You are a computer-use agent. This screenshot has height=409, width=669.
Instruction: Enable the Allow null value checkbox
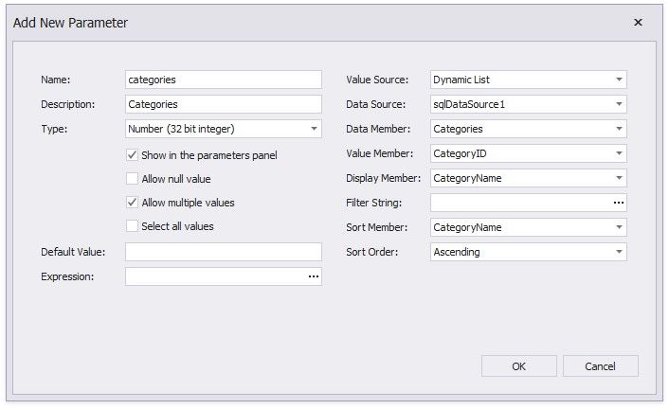click(133, 178)
